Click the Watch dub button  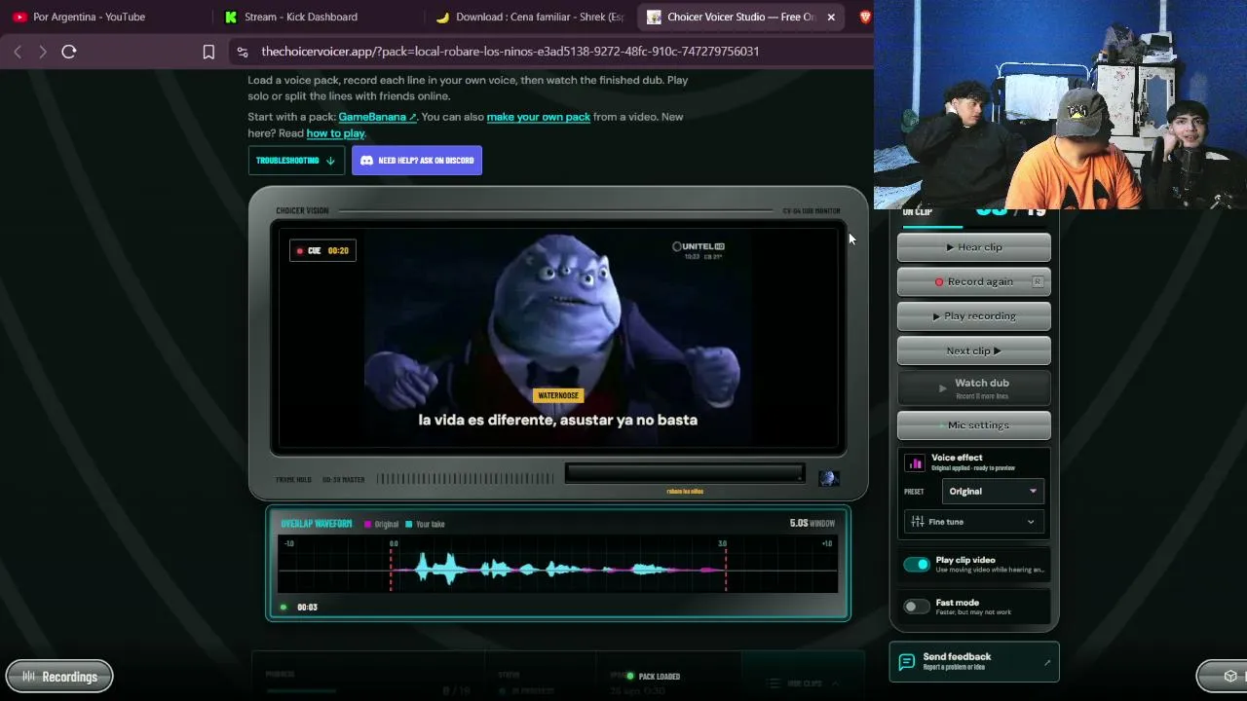[x=974, y=387]
